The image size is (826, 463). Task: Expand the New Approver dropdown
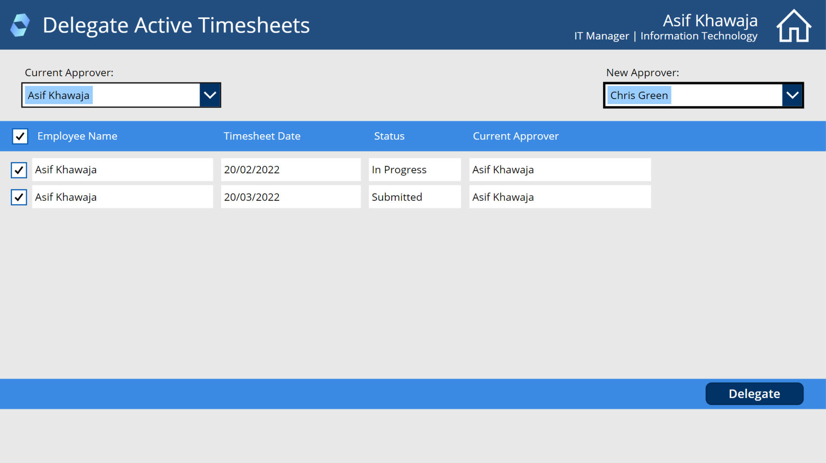tap(792, 95)
